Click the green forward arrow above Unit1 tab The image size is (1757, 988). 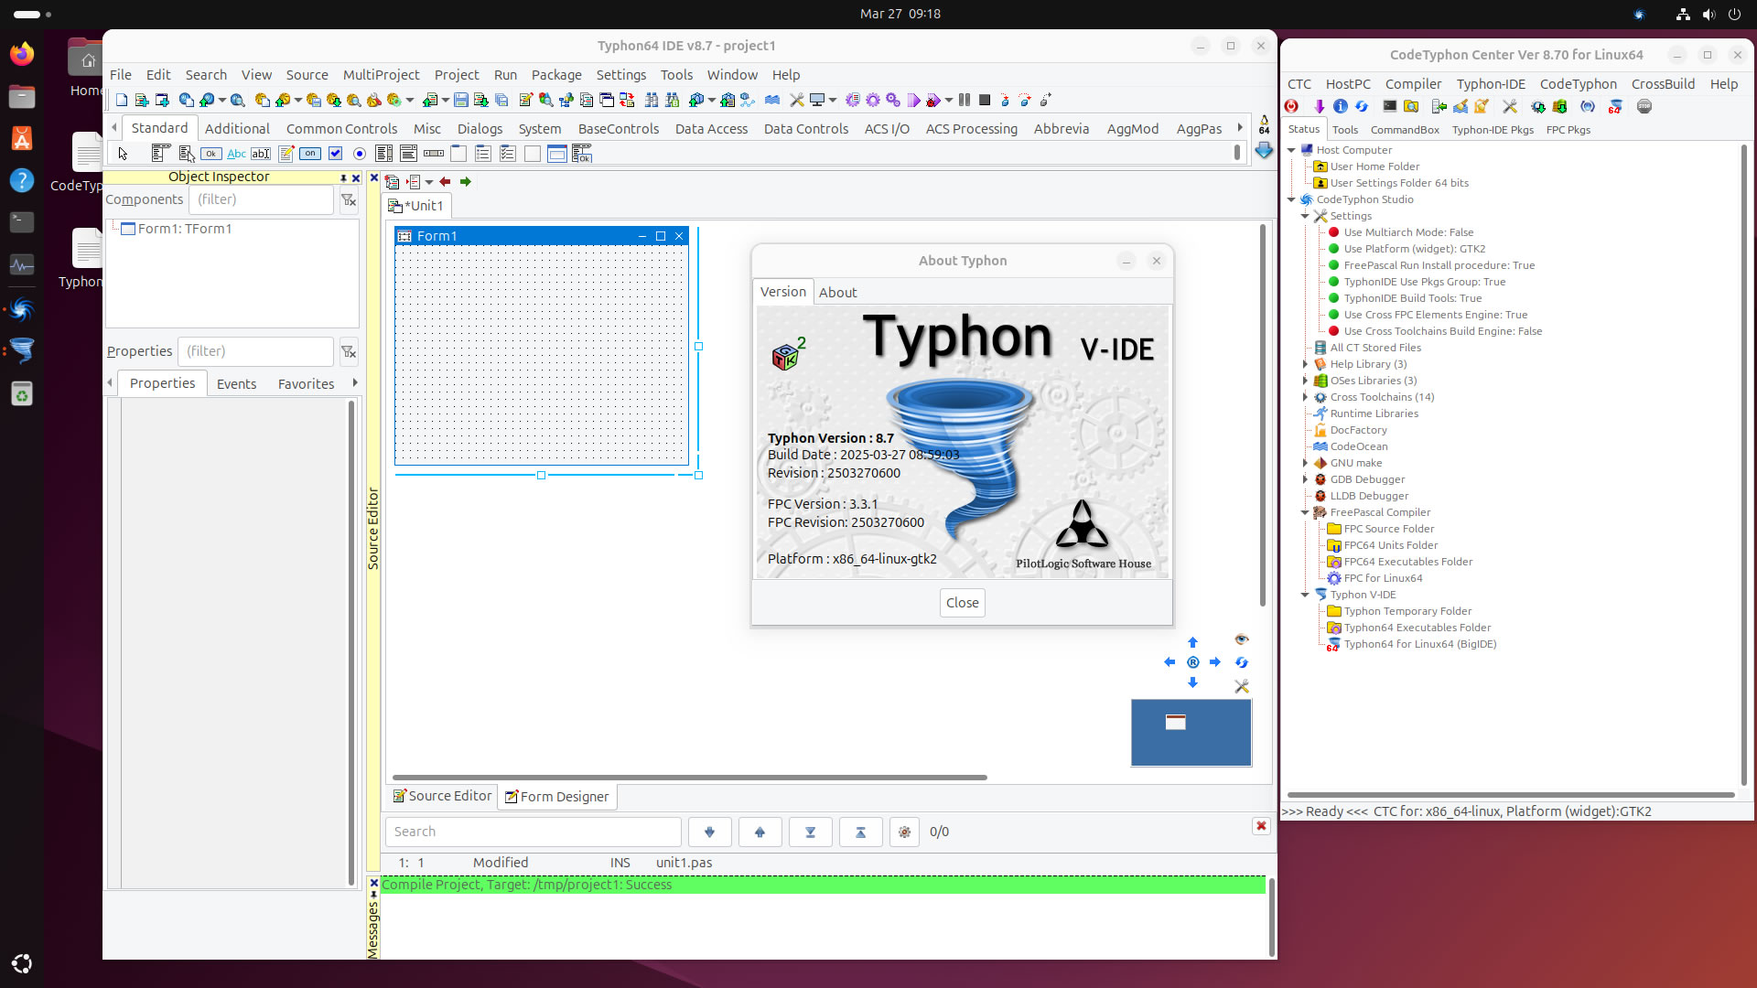click(x=466, y=182)
